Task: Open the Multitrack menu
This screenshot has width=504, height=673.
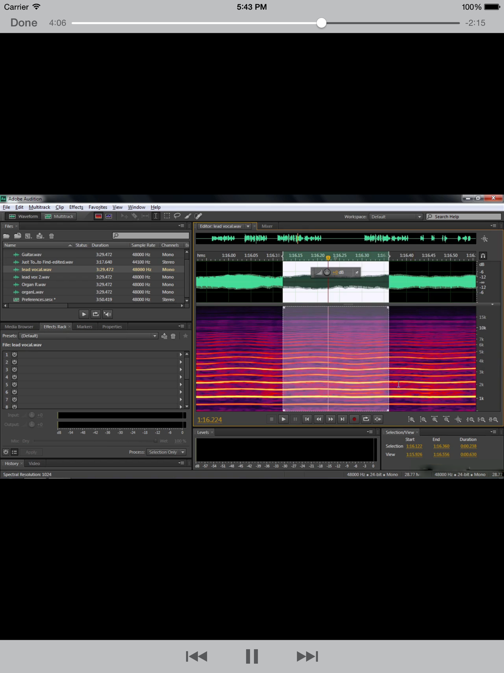Action: [x=39, y=207]
